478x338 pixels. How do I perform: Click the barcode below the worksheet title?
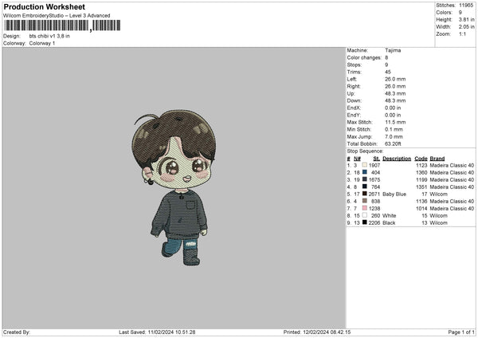click(x=62, y=26)
